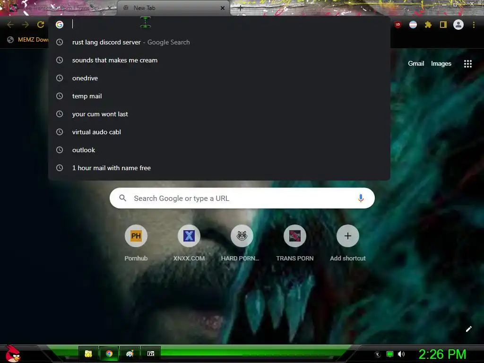Open the shortcut tile with wolf icon
The width and height of the screenshot is (484, 363).
(242, 243)
